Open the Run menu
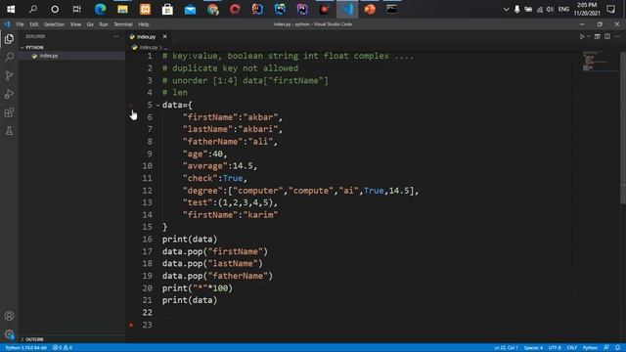The width and height of the screenshot is (626, 352). pyautogui.click(x=104, y=24)
